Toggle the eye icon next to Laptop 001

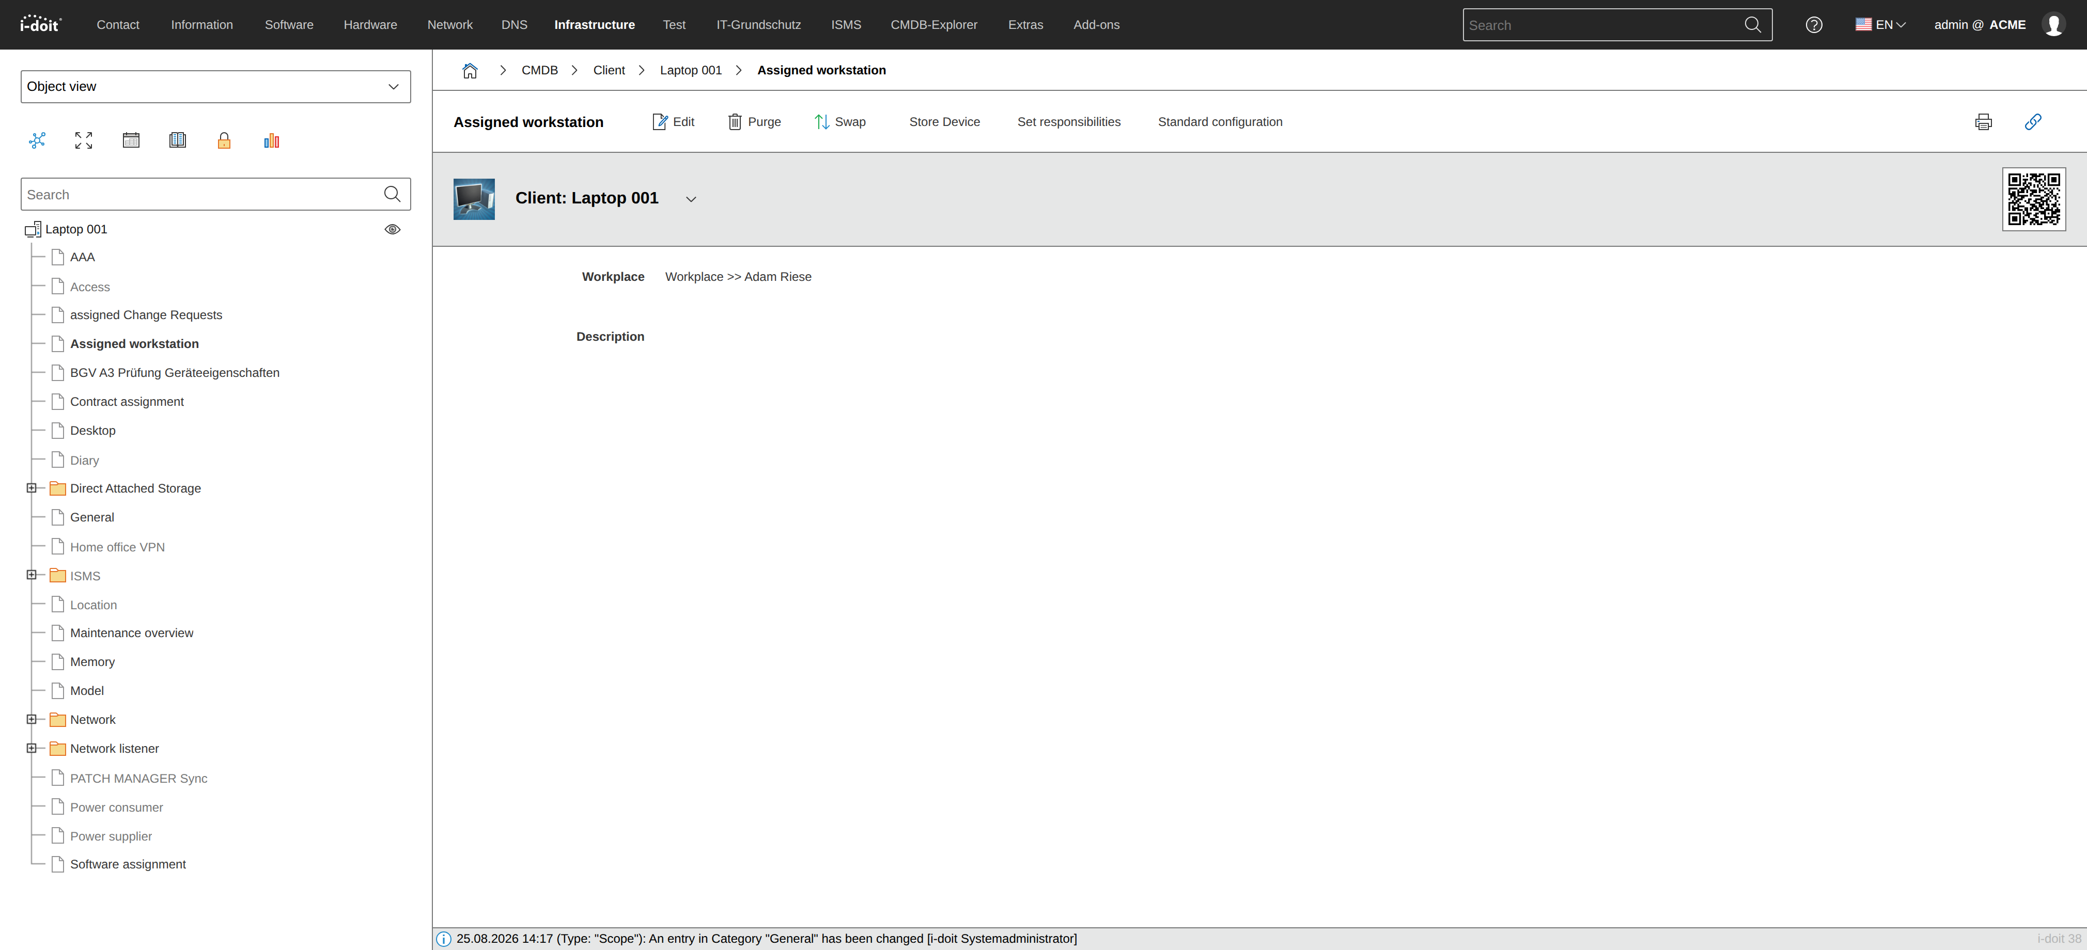coord(392,229)
